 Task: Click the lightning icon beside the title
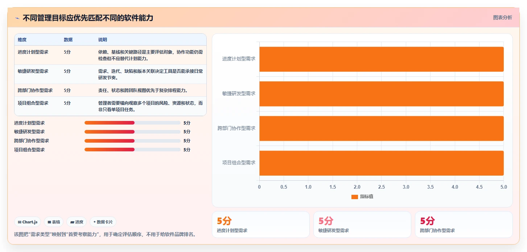tap(17, 18)
